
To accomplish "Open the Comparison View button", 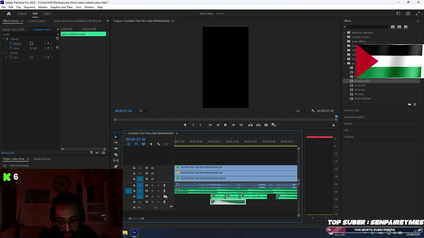I will [x=274, y=125].
